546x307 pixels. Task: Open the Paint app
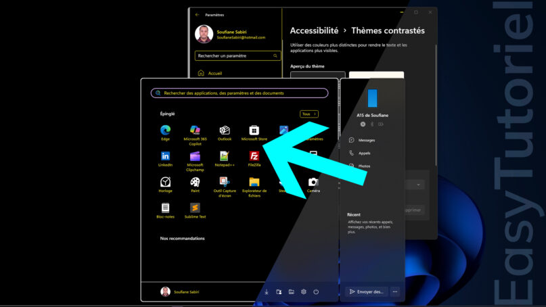coord(195,185)
